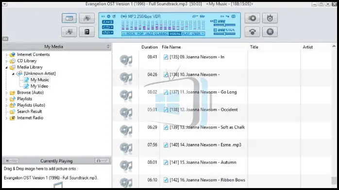This screenshot has width=339, height=190.
Task: Select the USER equalizer preset
Action: [x=196, y=33]
